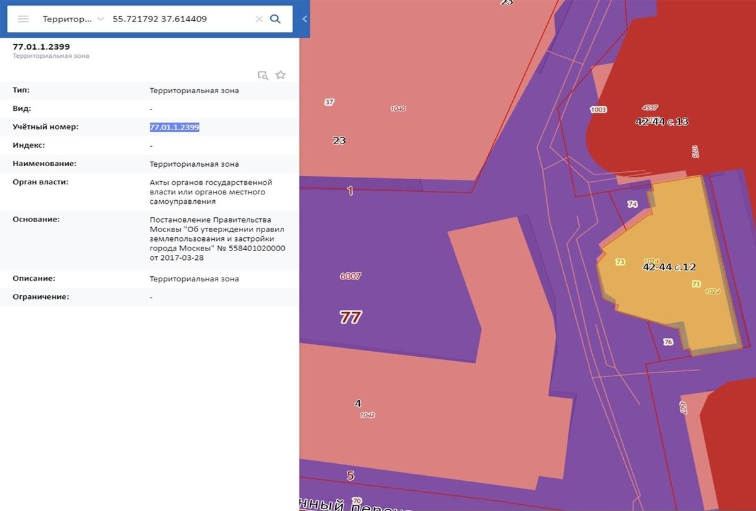Click the 'Учётный номер:' label
The width and height of the screenshot is (756, 511).
[45, 126]
